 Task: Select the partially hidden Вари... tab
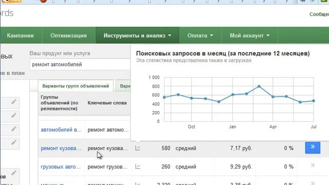123,86
